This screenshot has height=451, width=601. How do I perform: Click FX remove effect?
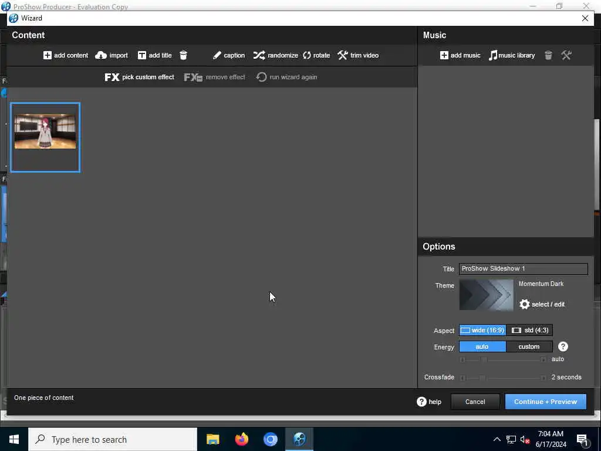coord(214,77)
